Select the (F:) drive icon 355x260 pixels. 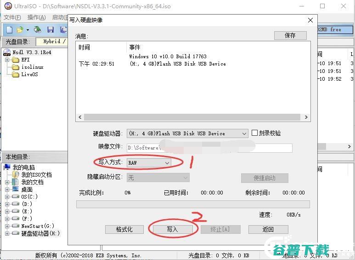pyautogui.click(x=16, y=218)
